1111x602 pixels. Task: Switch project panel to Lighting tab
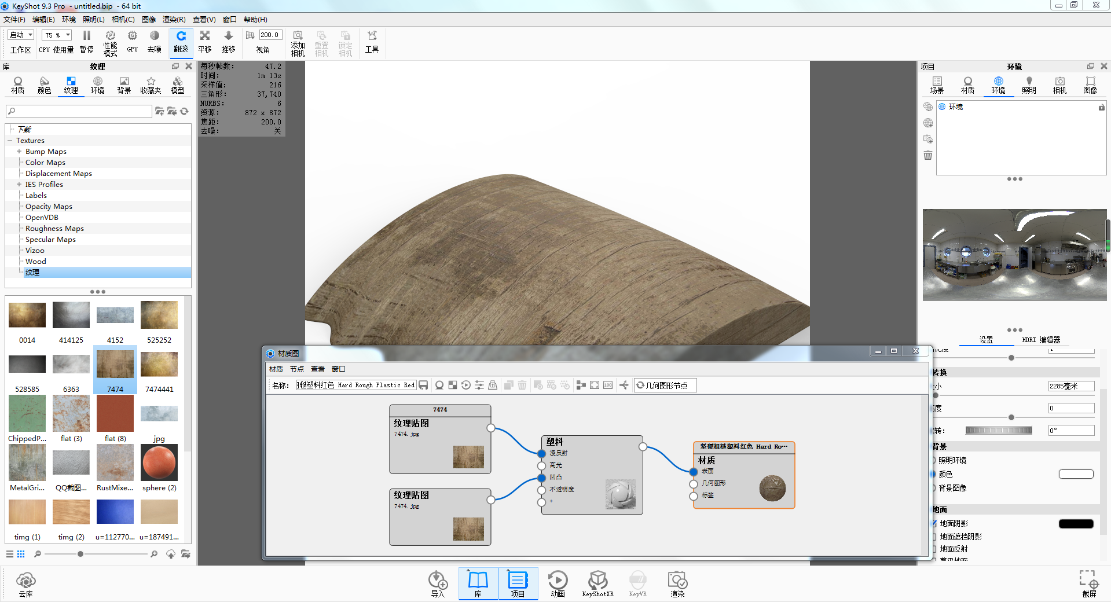tap(1029, 85)
